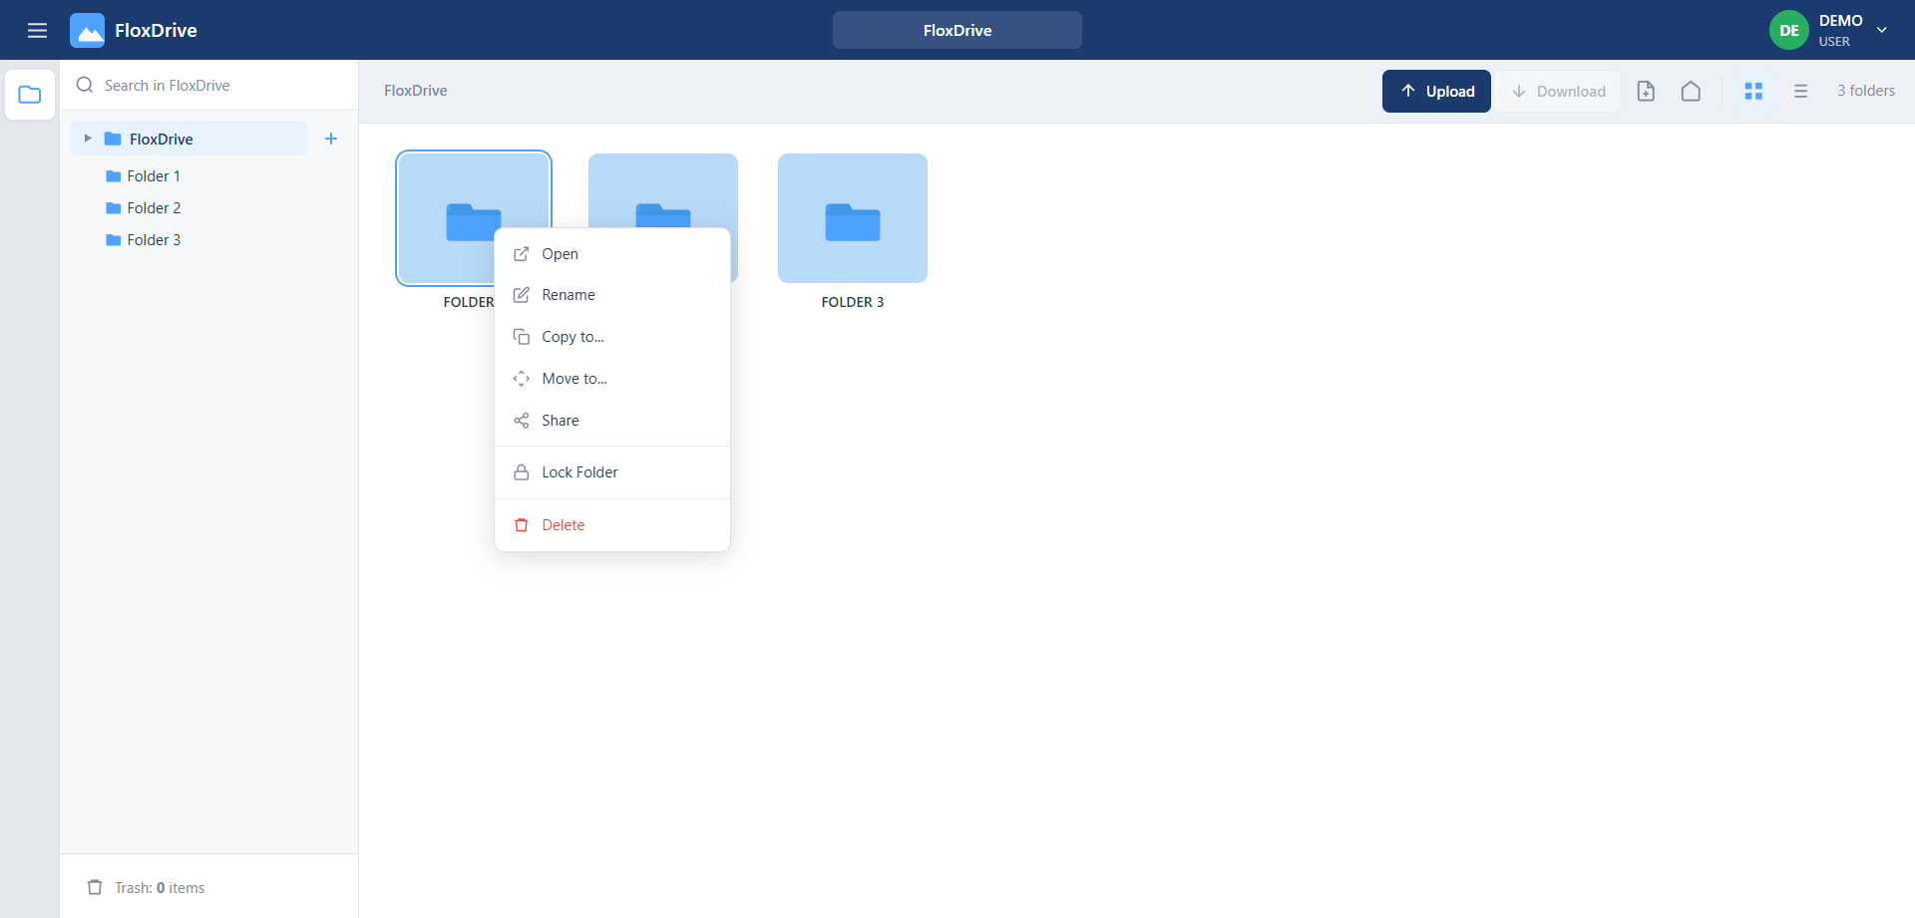Click the 3 folders count text
This screenshot has height=918, width=1915.
tap(1866, 91)
